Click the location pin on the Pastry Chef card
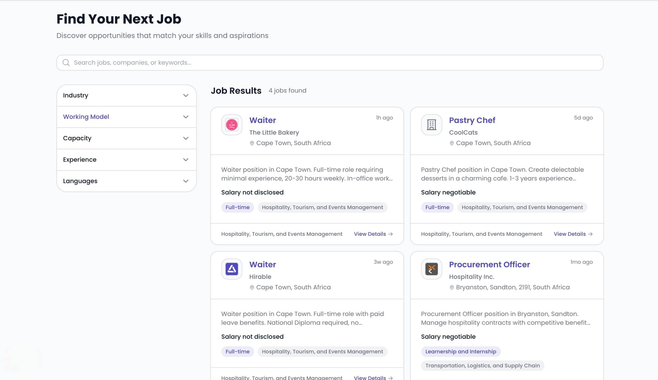Image resolution: width=658 pixels, height=380 pixels. [451, 143]
